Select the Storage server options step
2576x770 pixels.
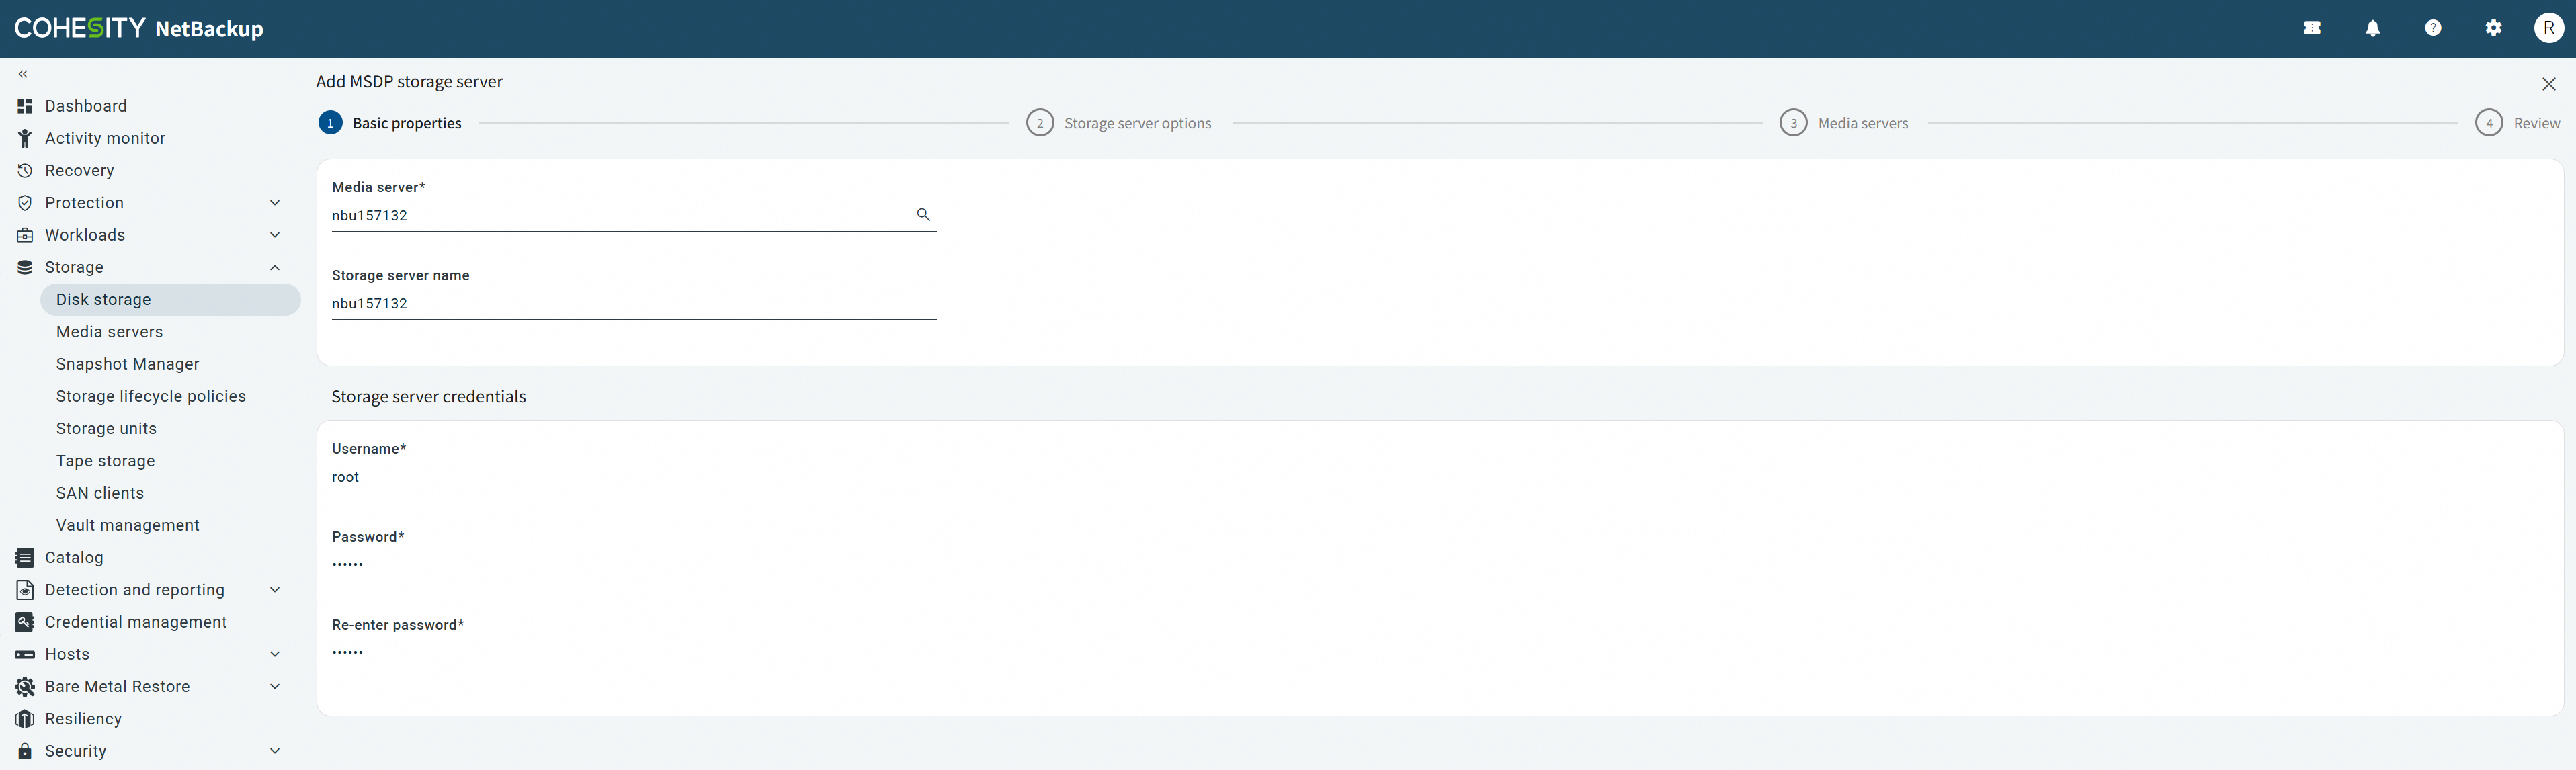click(1119, 123)
